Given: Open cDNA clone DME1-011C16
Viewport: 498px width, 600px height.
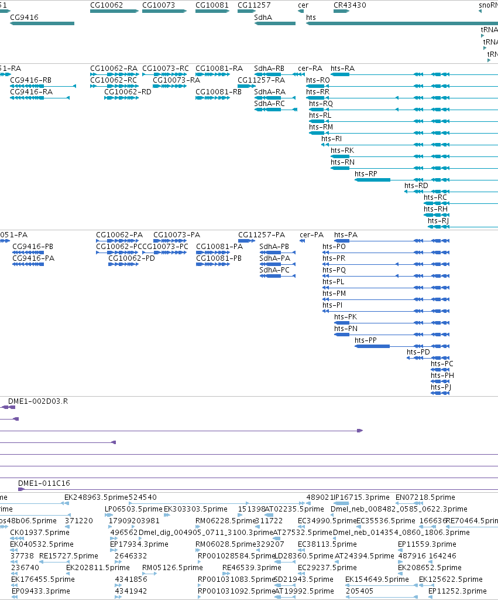Looking at the screenshot, I should pyautogui.click(x=258, y=489).
